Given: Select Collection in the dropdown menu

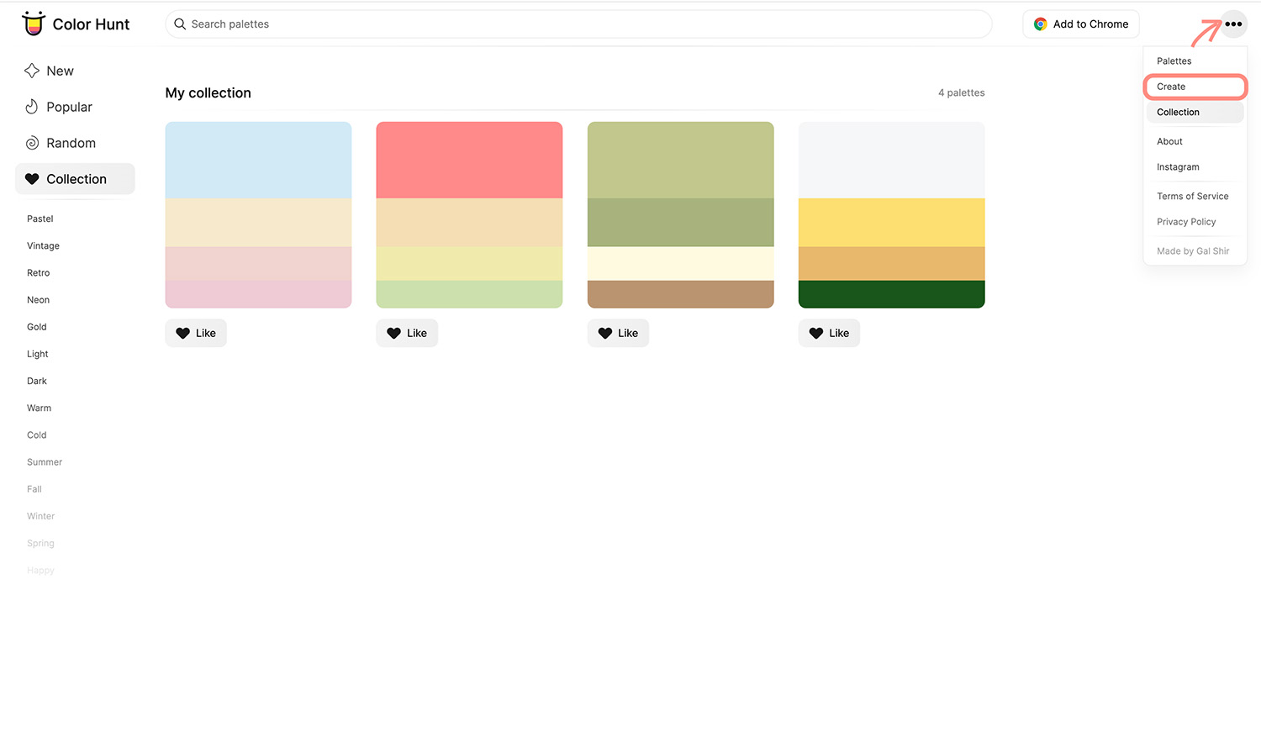Looking at the screenshot, I should click(1195, 112).
